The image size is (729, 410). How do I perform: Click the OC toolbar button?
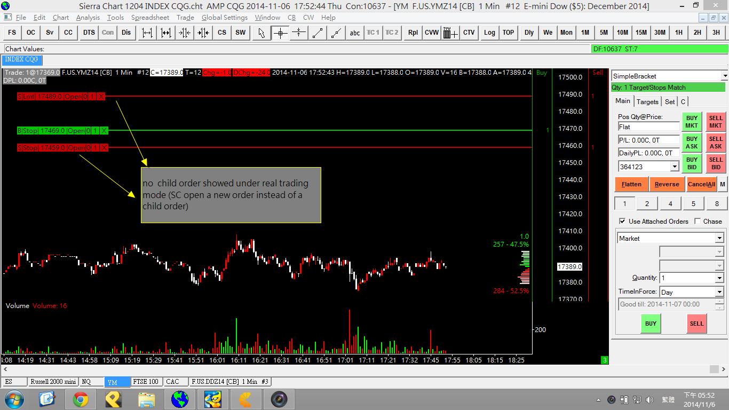[31, 33]
